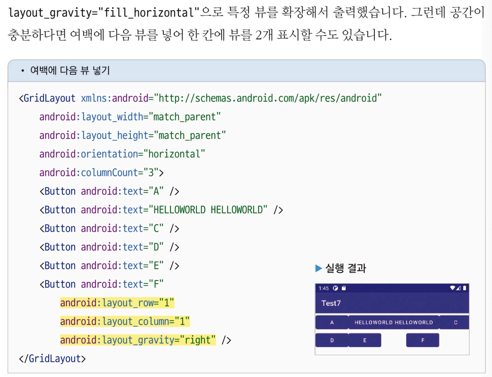Click the paragraph line starting with 충분하다면

click(200, 35)
